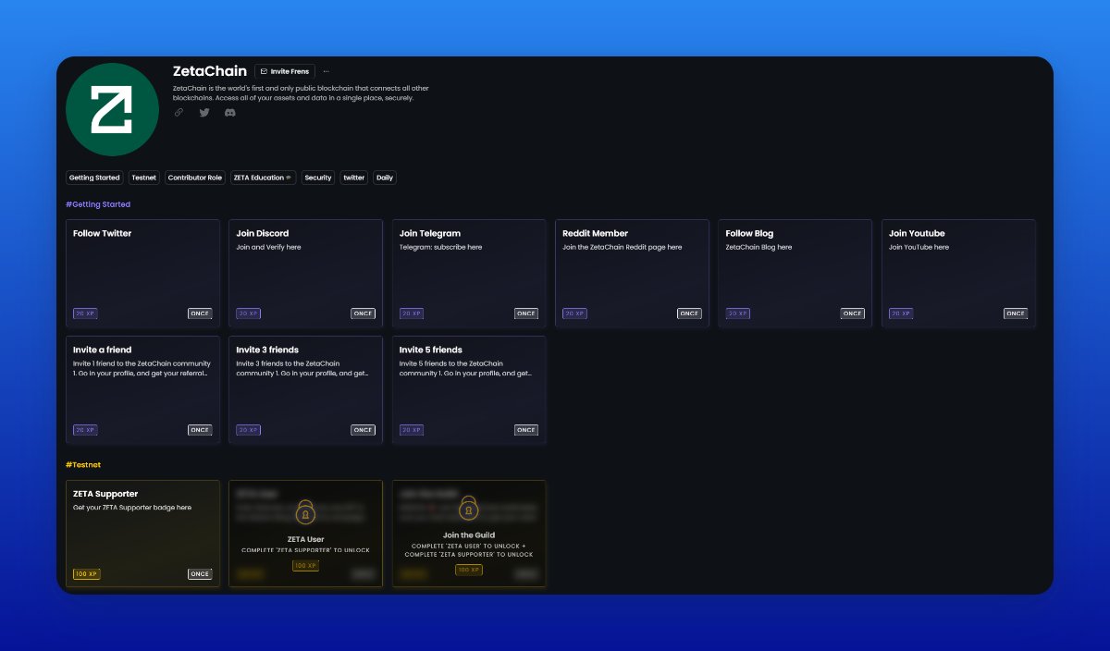
Task: Click the 100 XP badge on Join the Guild
Action: click(x=469, y=570)
